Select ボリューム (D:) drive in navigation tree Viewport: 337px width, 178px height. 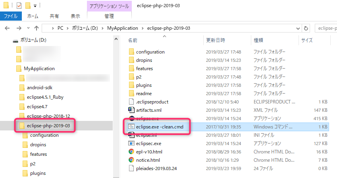[x=33, y=40]
